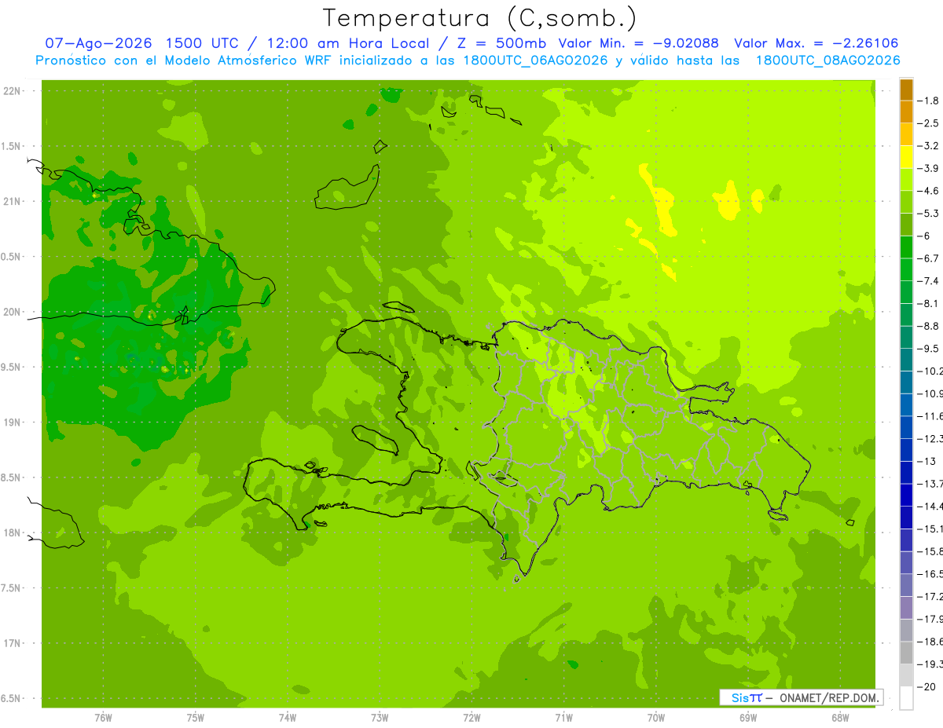
Task: Click the "69W" longitude label
Action: [748, 717]
